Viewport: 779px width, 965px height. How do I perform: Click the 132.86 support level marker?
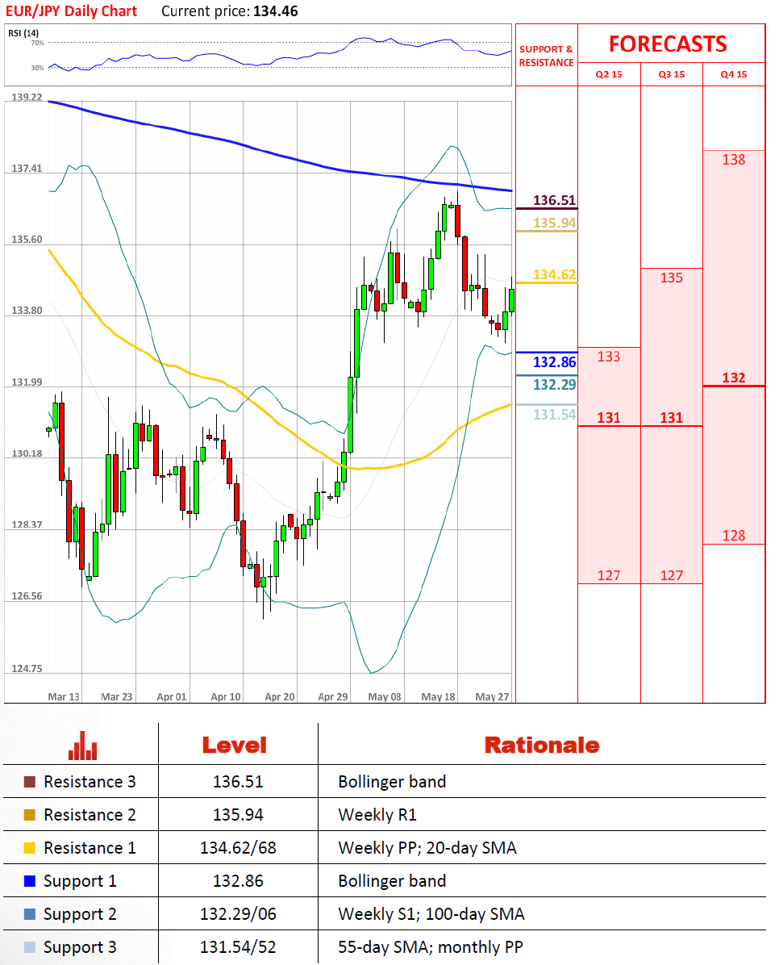(x=554, y=361)
